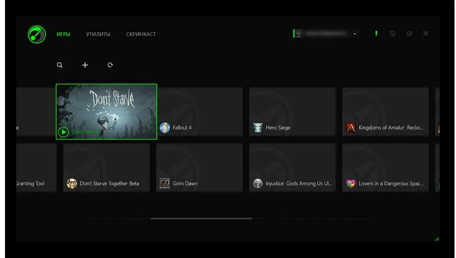456x258 pixels.
Task: Click the horizontal scrollbar thumb
Action: (x=201, y=219)
